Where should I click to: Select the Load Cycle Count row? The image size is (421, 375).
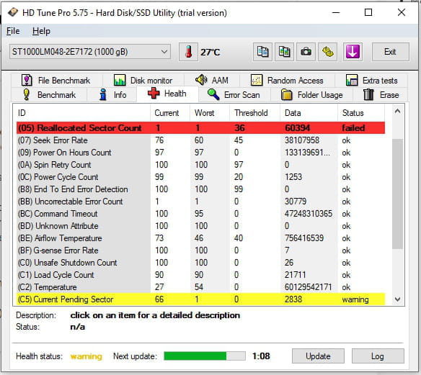(x=200, y=275)
